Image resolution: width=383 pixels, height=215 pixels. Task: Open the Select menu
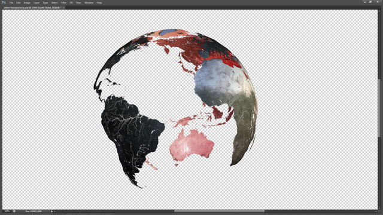(54, 2)
